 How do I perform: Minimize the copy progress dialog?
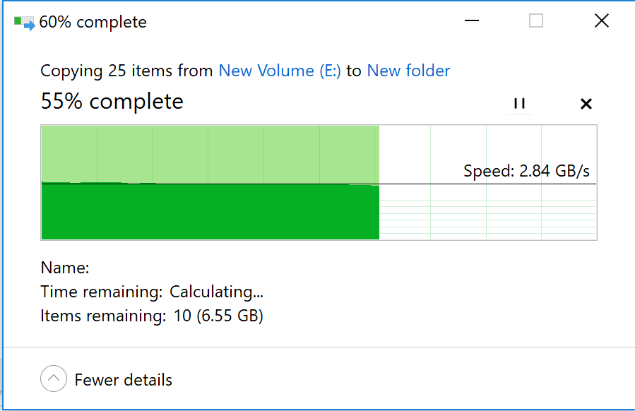tap(472, 21)
